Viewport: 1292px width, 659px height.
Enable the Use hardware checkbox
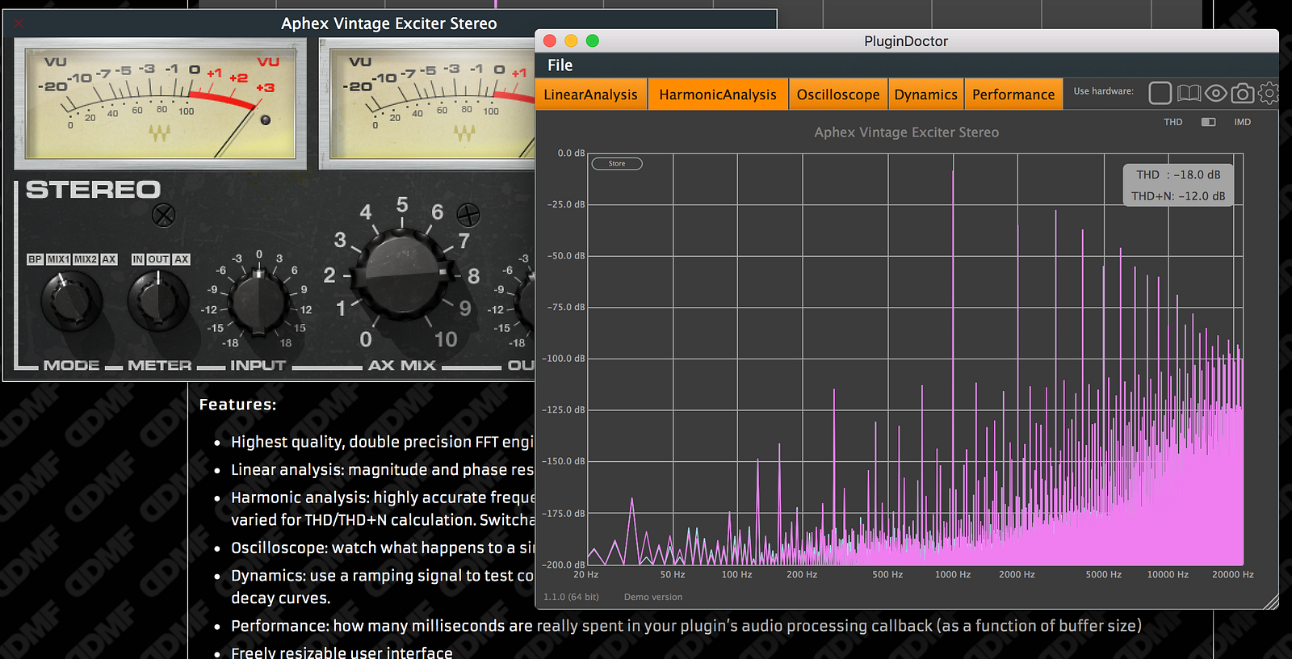1160,94
